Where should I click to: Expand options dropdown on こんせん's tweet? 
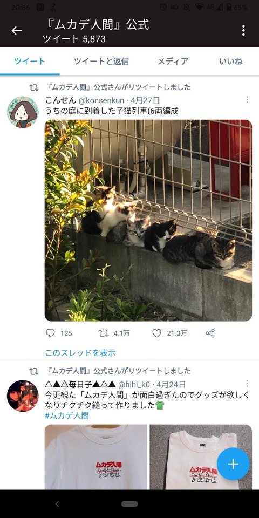point(247,99)
